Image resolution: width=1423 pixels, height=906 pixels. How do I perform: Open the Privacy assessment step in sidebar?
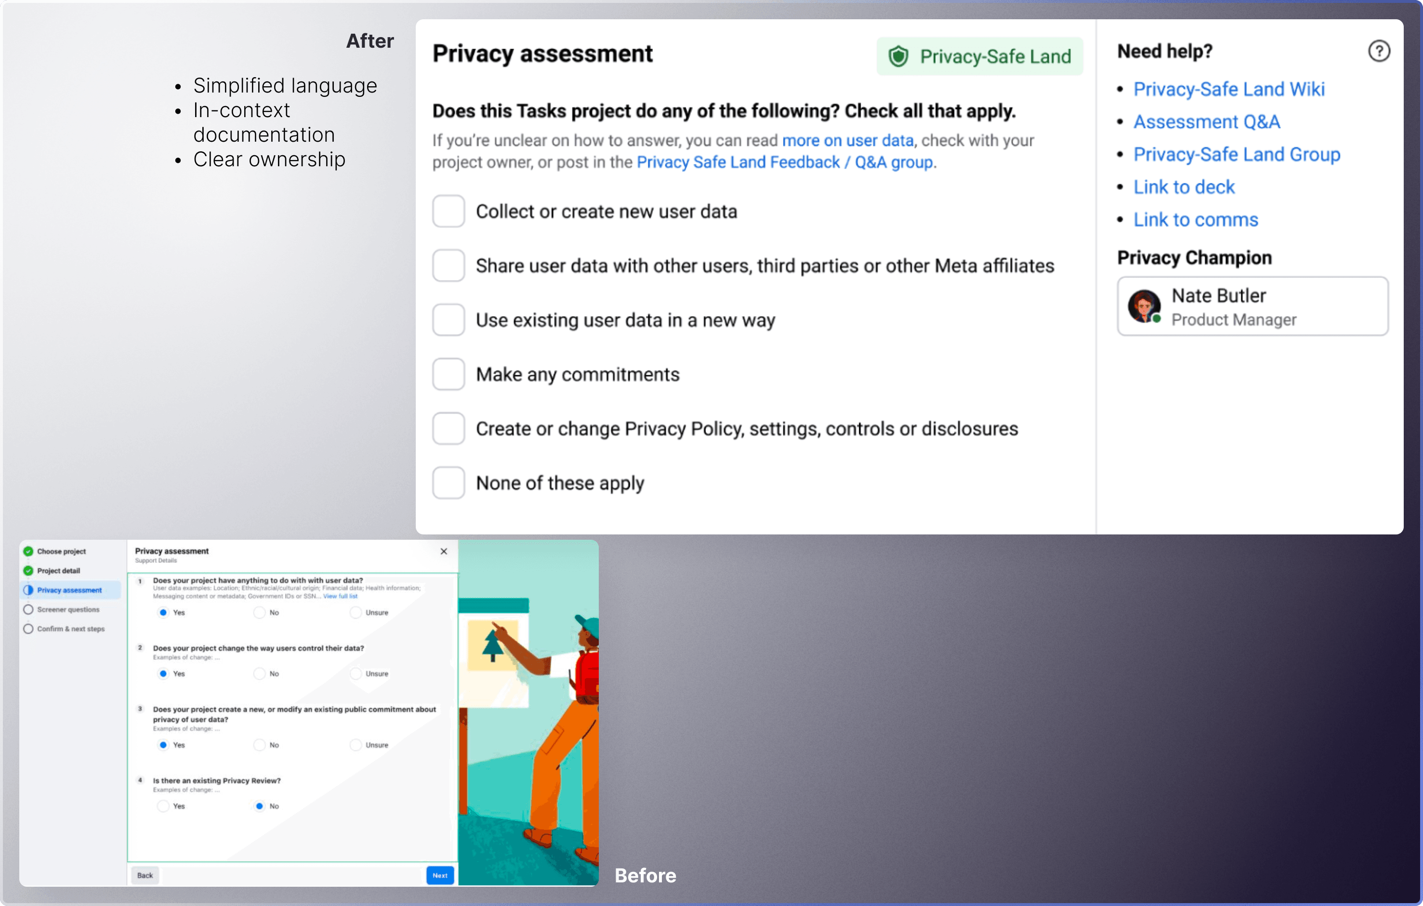(69, 590)
